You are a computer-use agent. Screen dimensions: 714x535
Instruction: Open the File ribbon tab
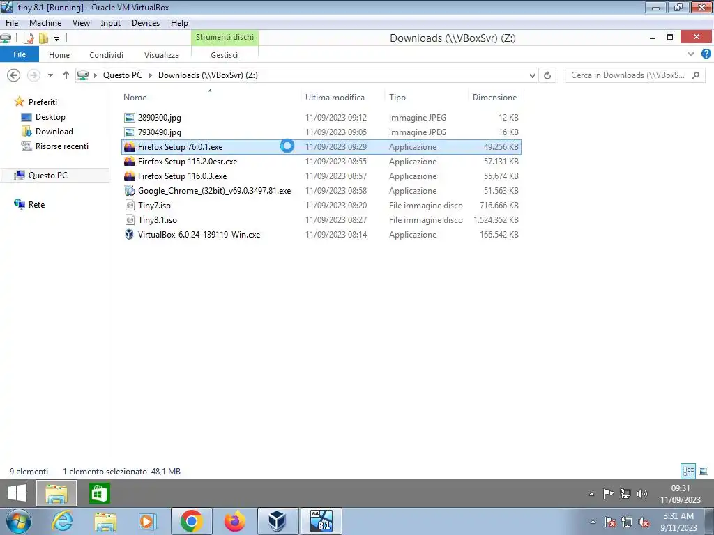tap(20, 54)
